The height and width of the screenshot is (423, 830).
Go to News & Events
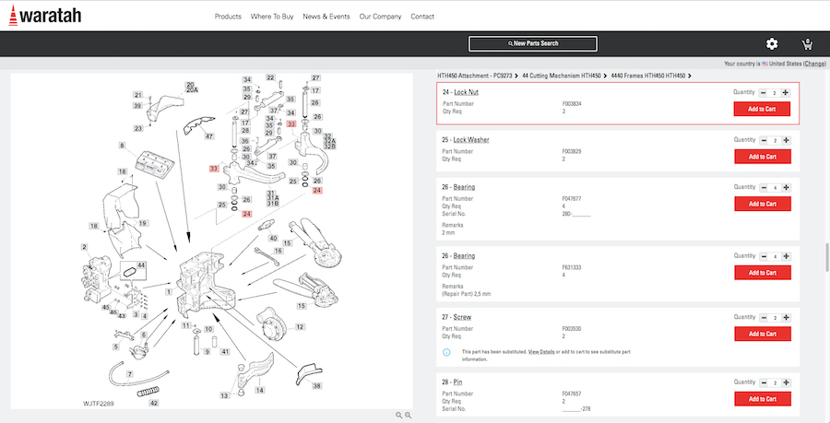tap(326, 17)
